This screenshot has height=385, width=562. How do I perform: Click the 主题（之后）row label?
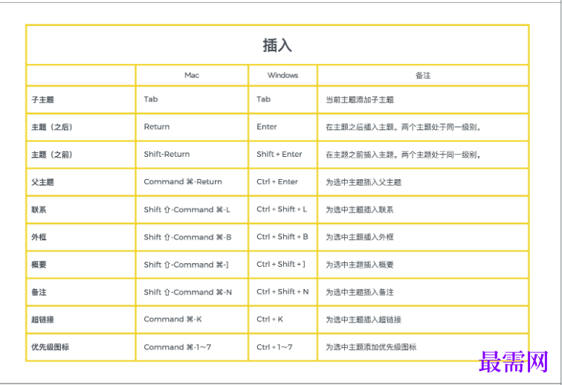click(52, 127)
